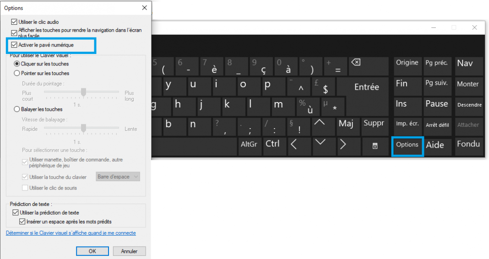Click the Annuler button

click(129, 251)
